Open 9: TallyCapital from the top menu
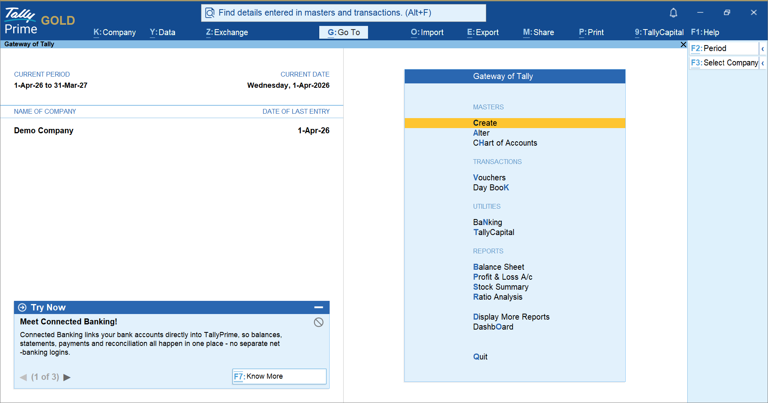 (x=659, y=32)
